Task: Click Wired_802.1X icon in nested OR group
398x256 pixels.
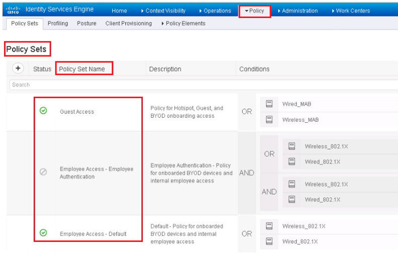Action: coord(292,161)
